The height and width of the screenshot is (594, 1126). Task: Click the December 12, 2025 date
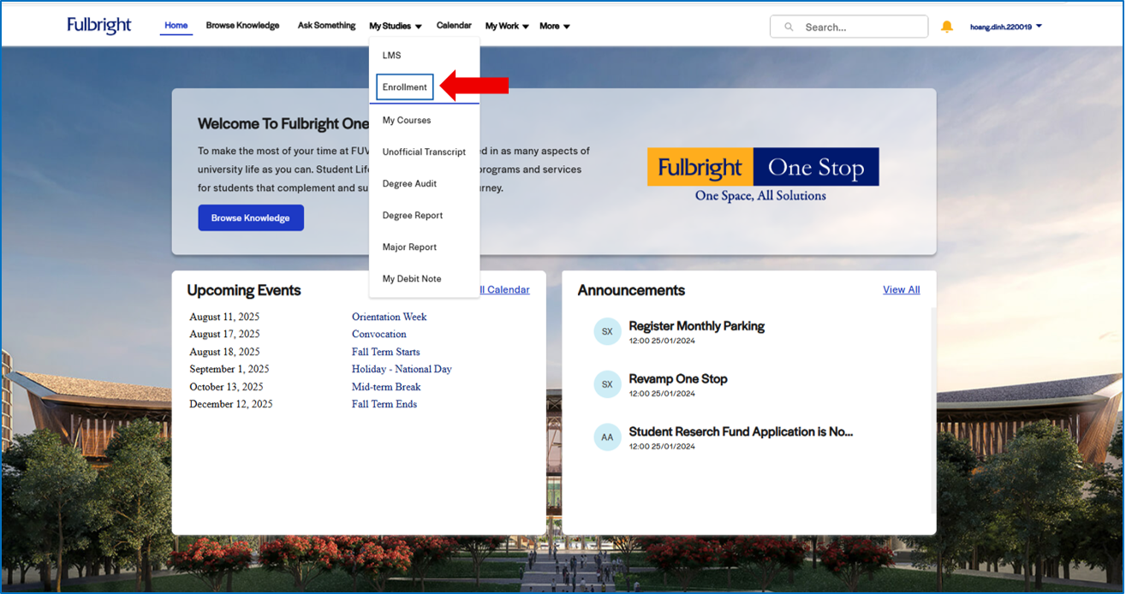(231, 405)
